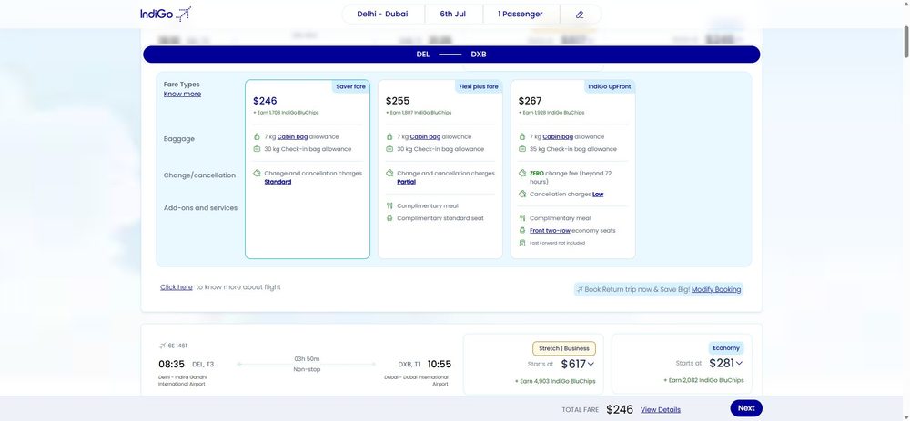Click Earn 1,708 IndiGo BluChips text

286,113
